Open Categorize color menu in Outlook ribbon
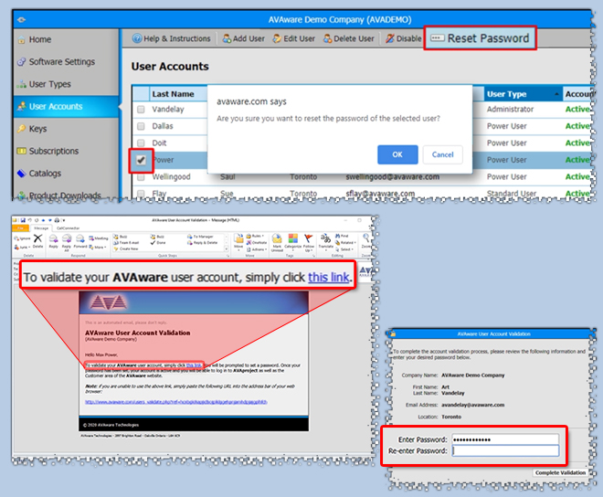Image resolution: width=603 pixels, height=497 pixels. tap(292, 241)
